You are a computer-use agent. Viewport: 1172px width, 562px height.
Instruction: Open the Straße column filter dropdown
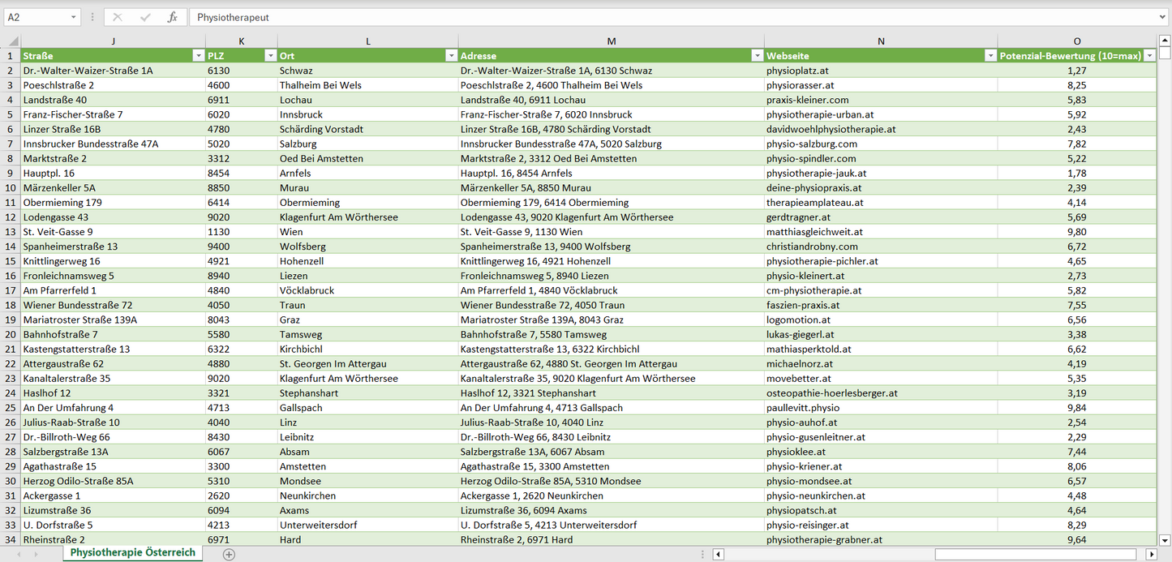coord(198,56)
